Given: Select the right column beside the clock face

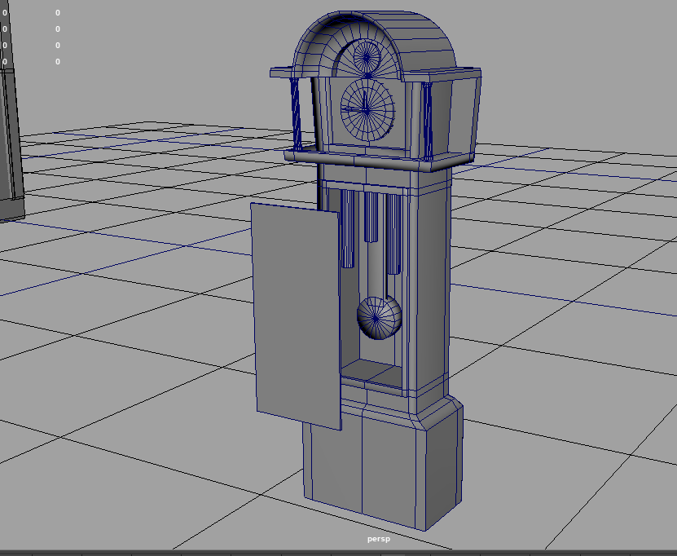Looking at the screenshot, I should pyautogui.click(x=427, y=121).
